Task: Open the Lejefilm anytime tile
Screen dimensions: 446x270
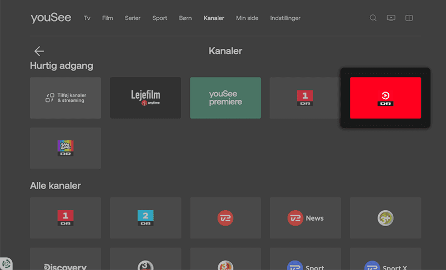Action: [146, 98]
